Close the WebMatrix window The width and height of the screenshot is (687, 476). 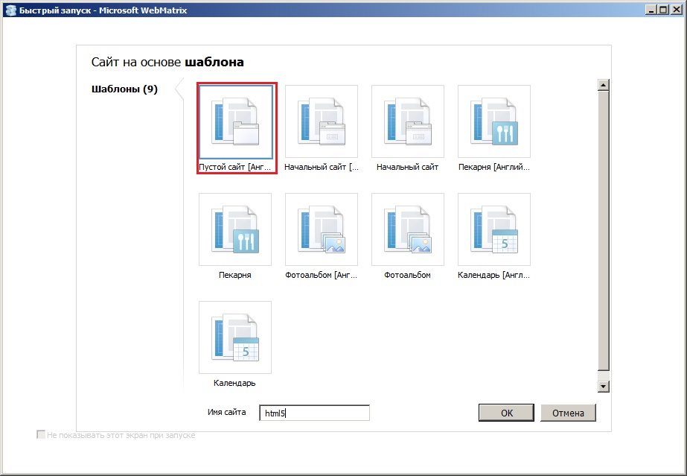[677, 10]
